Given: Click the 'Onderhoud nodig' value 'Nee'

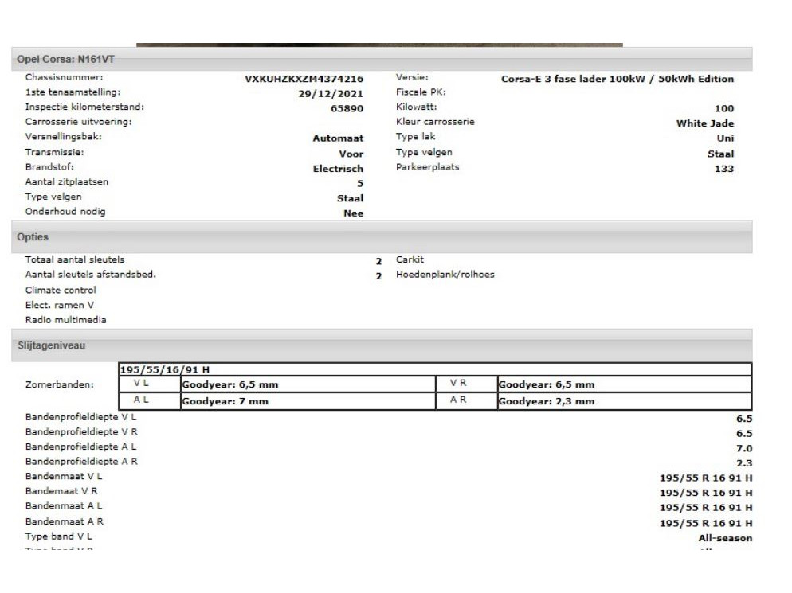Looking at the screenshot, I should (x=353, y=213).
